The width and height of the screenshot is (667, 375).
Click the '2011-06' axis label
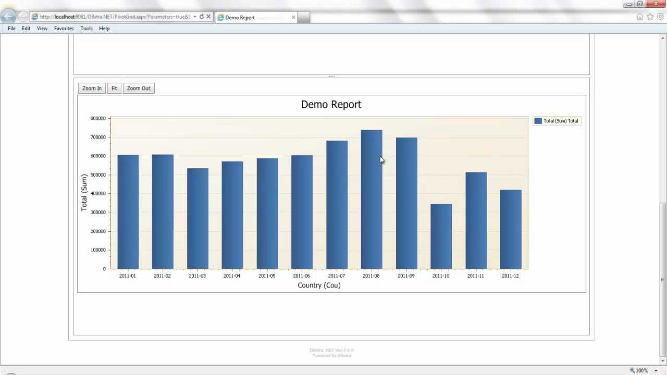301,276
